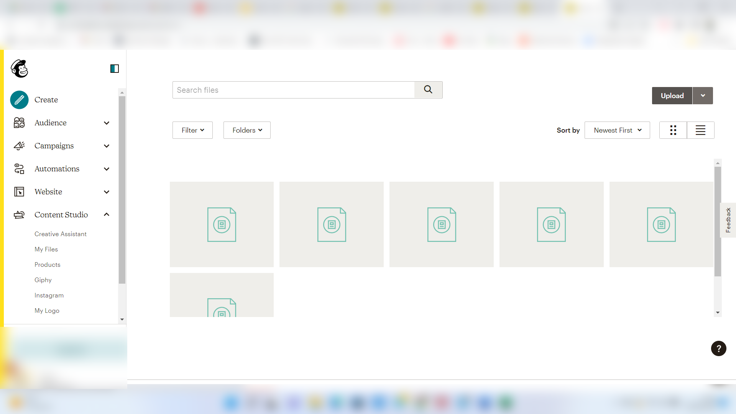Viewport: 736px width, 414px height.
Task: Click the Upload button
Action: coord(672,95)
